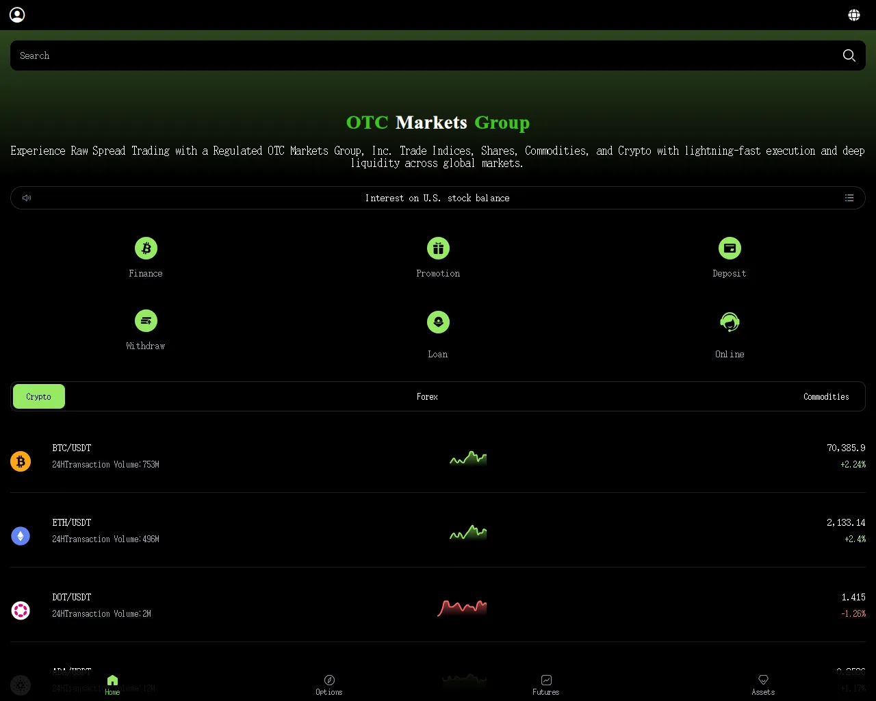Screen dimensions: 876x701
Task: Open the user profile icon
Action: point(17,14)
